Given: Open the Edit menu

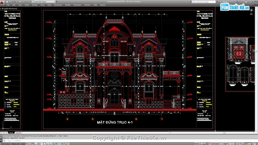Looking at the screenshot, I should click(14, 5).
